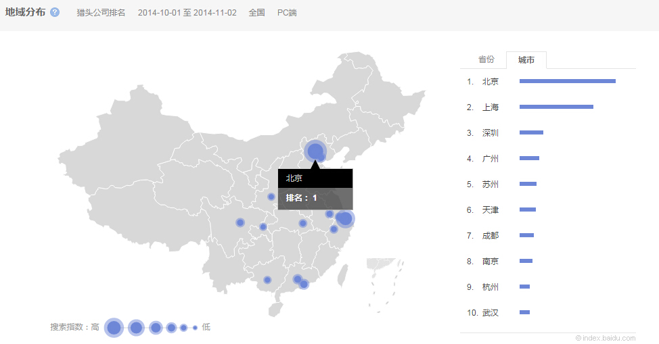The width and height of the screenshot is (659, 344).
Task: Click the 北京 tooltip box on the map
Action: click(x=315, y=189)
